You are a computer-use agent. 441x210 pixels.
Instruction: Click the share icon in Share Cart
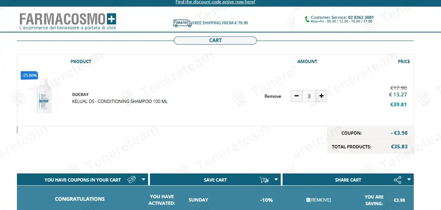pyautogui.click(x=398, y=180)
